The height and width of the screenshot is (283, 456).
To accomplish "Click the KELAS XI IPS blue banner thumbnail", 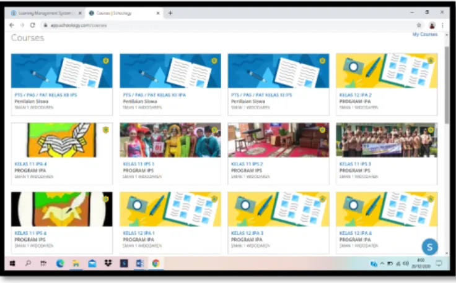I will tap(278, 70).
